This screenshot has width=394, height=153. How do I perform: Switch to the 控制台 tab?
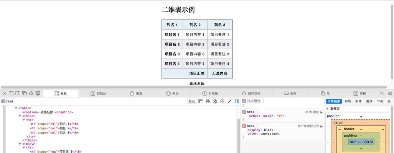click(x=98, y=93)
